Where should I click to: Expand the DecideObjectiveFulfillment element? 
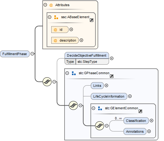click(112, 58)
